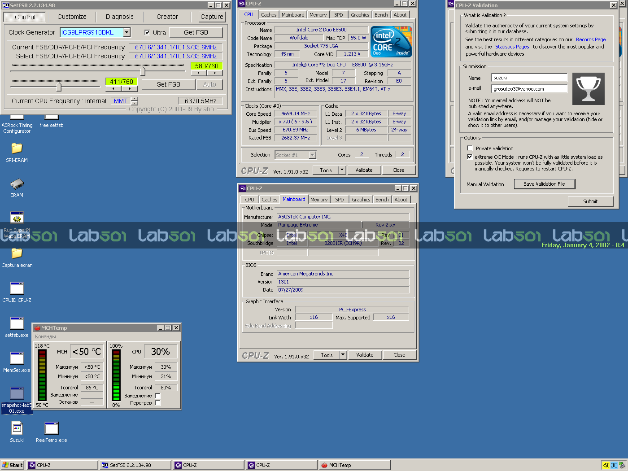Open Bench tab in top CPU-Z window
Screen dimensions: 628x471
(x=381, y=15)
